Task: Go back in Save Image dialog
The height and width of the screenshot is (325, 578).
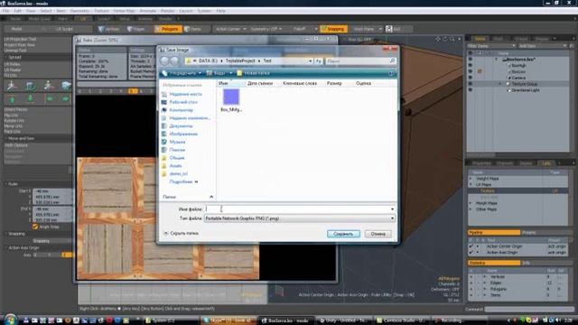Action: click(x=164, y=60)
